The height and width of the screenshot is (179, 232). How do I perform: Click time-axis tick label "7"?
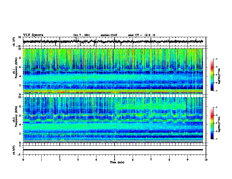[151, 160]
